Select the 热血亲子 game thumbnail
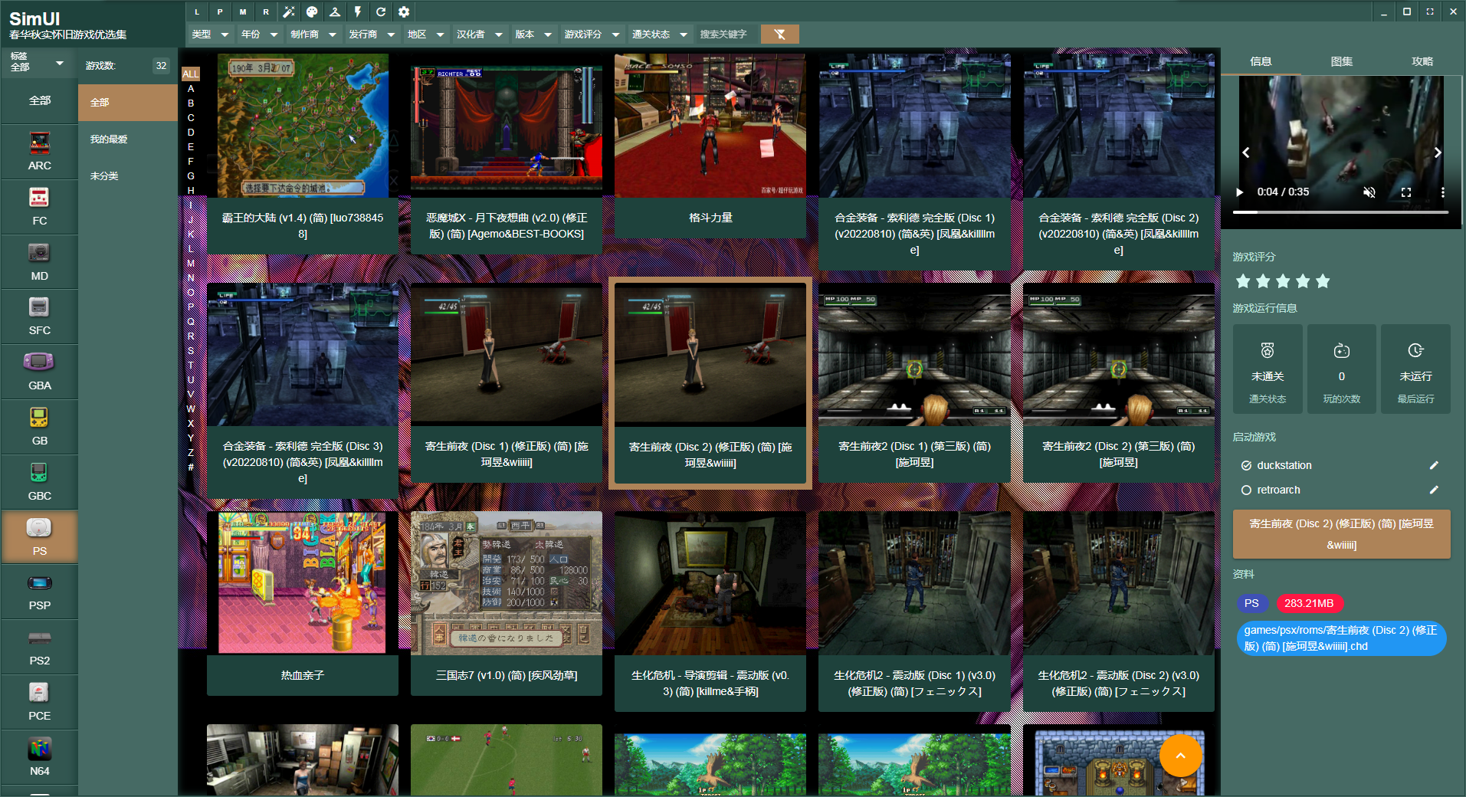 coord(302,583)
